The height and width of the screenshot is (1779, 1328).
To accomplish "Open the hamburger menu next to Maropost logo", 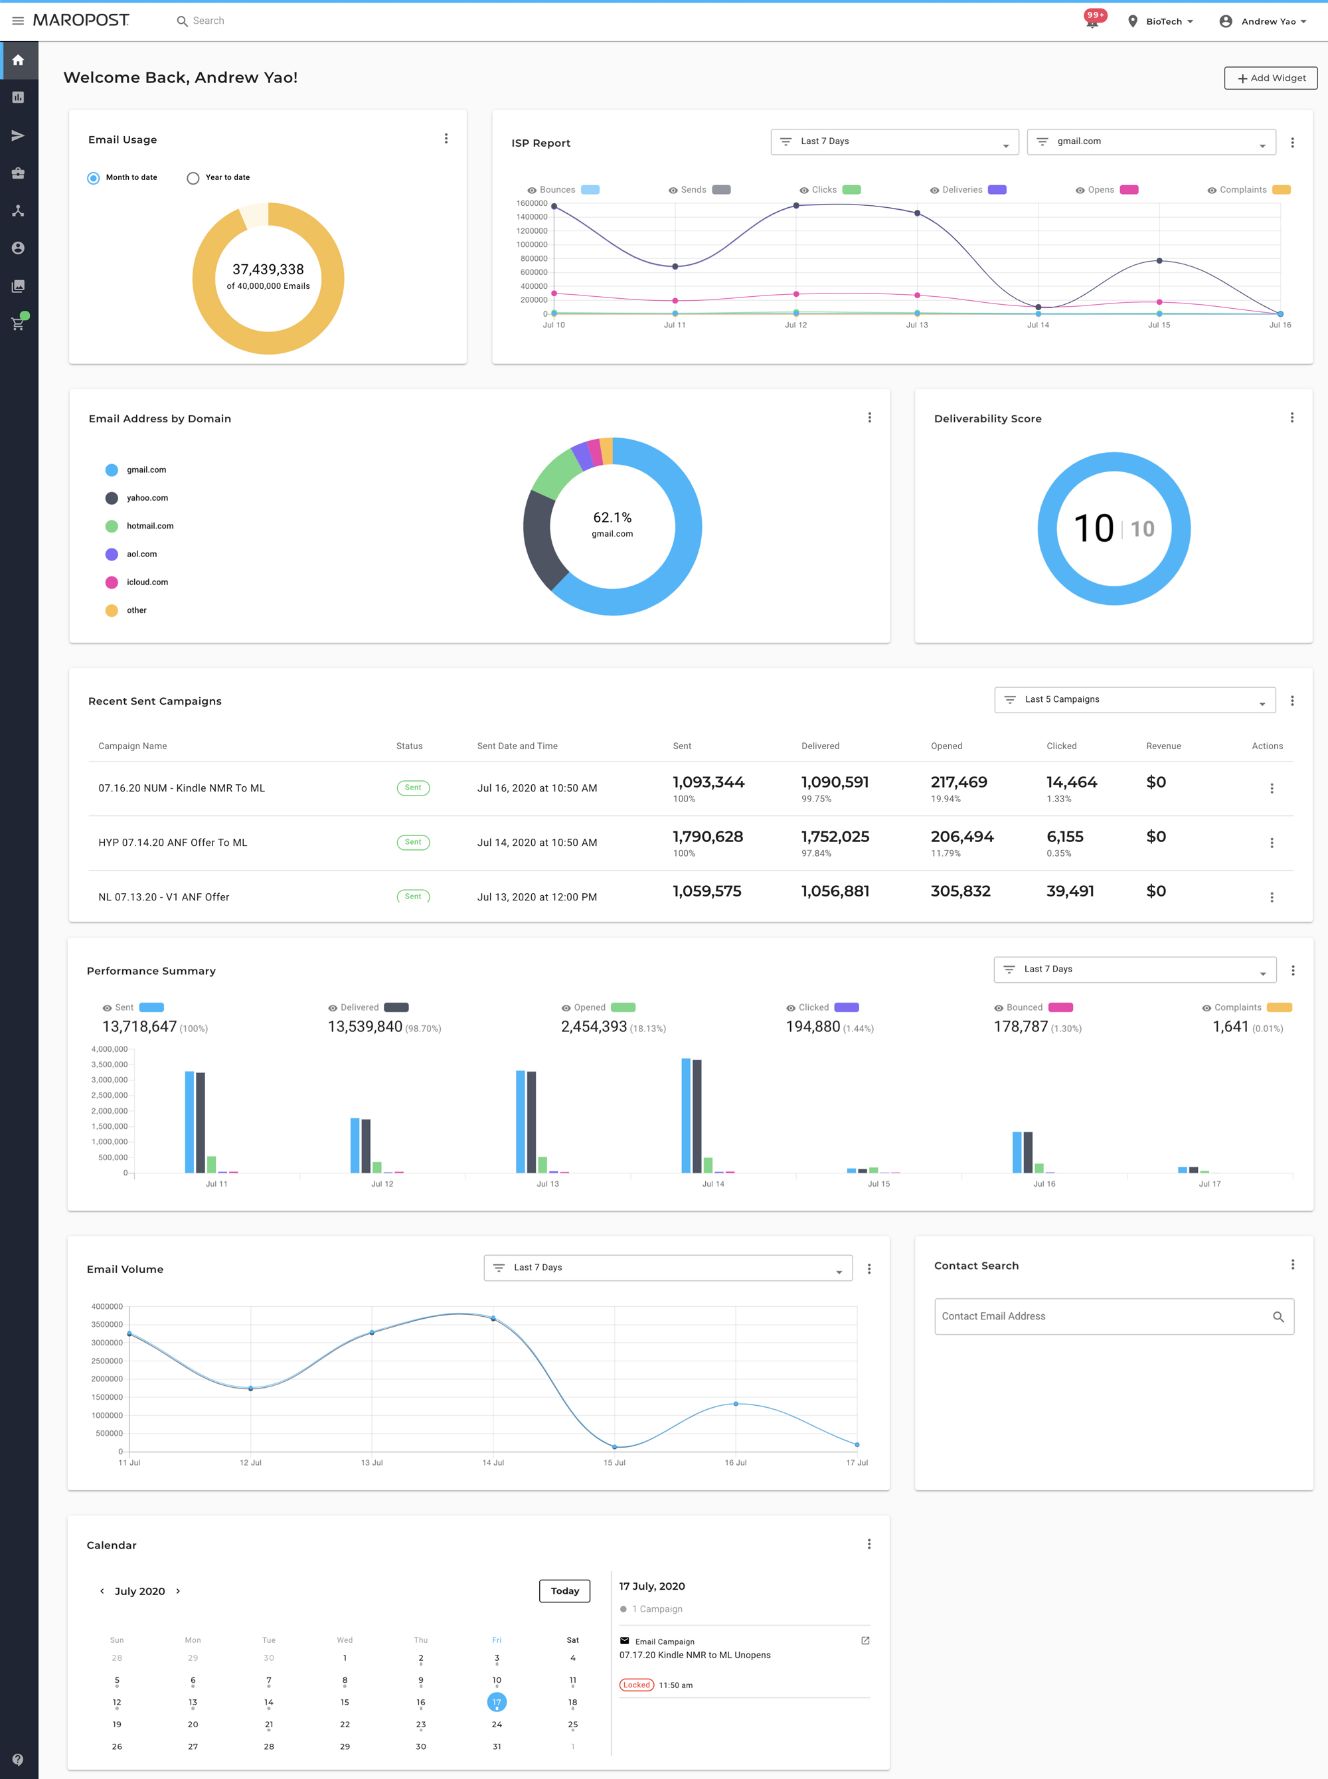I will point(18,21).
